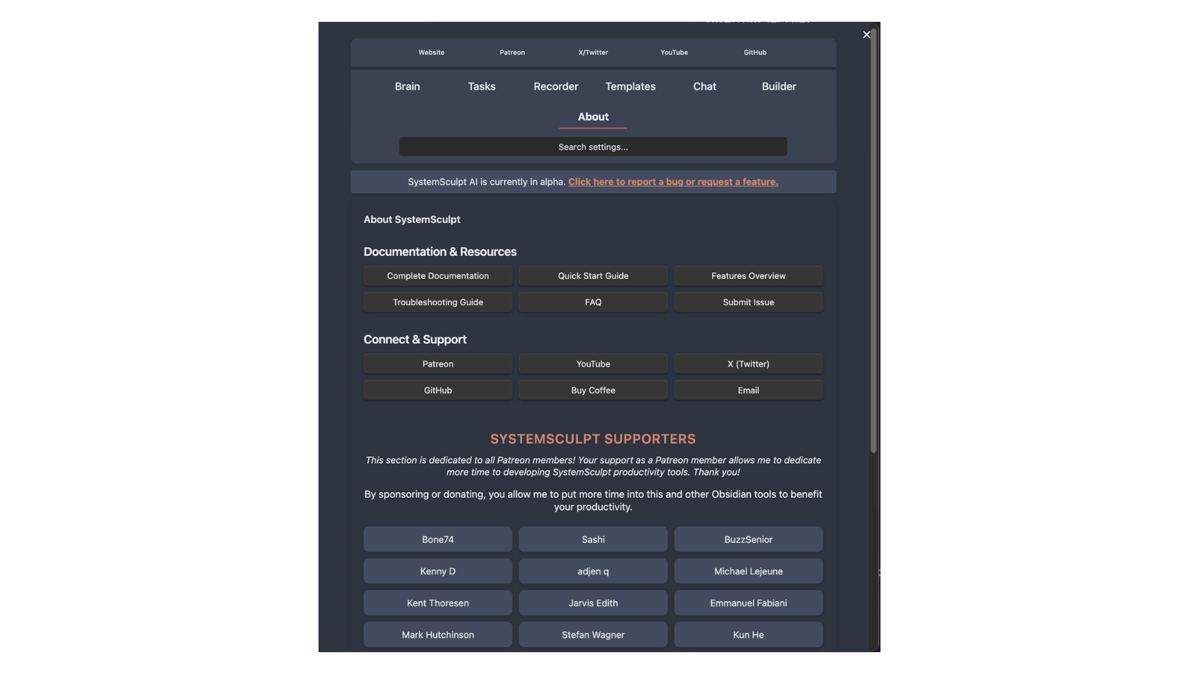Image resolution: width=1199 pixels, height=674 pixels.
Task: Click the Submit Issue button
Action: [x=748, y=302]
